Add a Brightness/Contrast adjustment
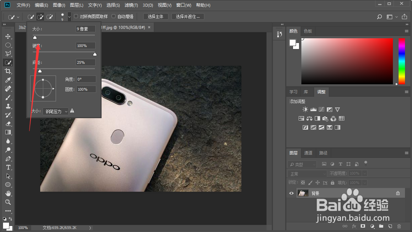Viewport: 412px width, 232px height. [305, 109]
